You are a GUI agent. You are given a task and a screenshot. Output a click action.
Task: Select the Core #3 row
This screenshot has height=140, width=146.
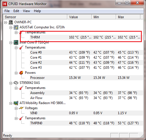(x=86, y=68)
